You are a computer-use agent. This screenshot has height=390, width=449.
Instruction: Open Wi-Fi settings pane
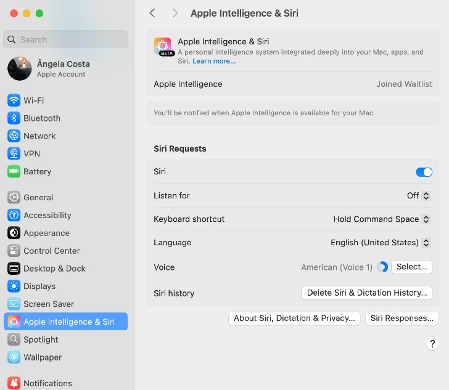65,100
